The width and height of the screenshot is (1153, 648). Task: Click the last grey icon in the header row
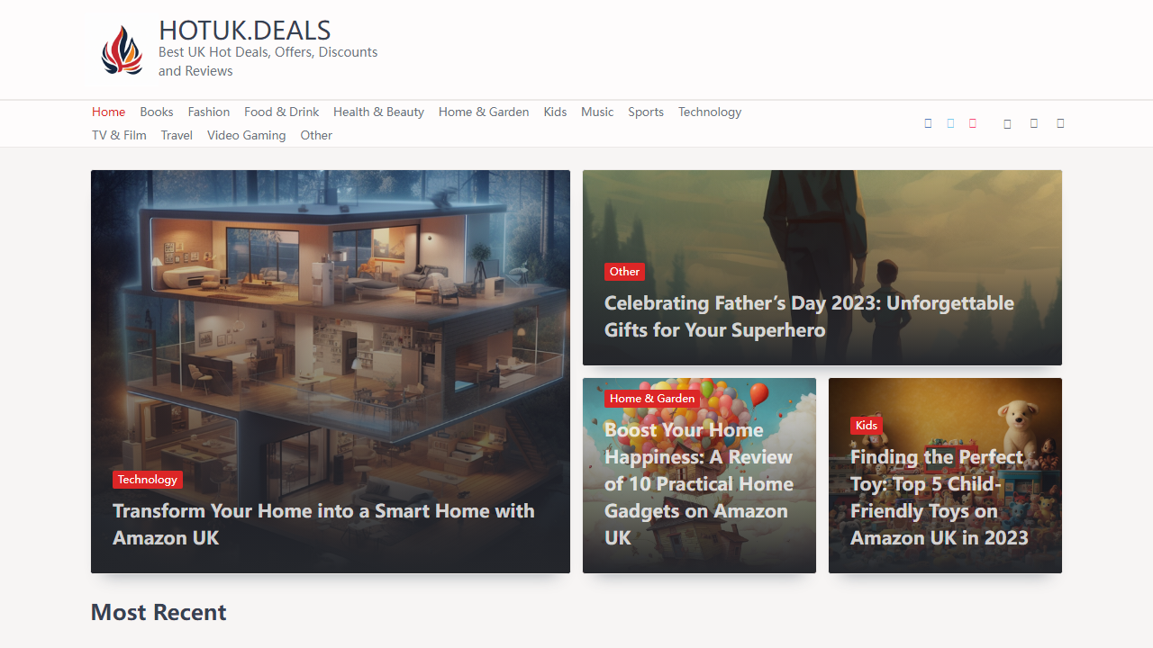(1060, 123)
